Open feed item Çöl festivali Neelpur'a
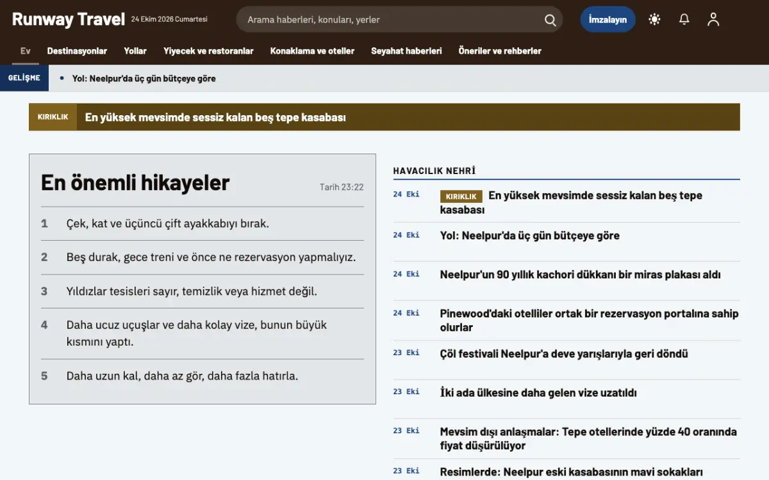Viewport: 769px width, 480px height. [x=564, y=353]
